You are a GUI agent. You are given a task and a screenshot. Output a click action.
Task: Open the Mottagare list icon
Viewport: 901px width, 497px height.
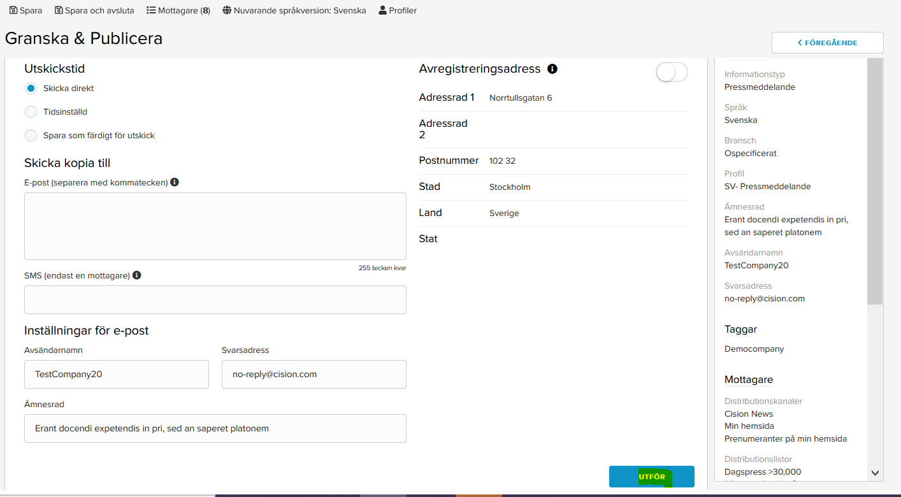151,10
